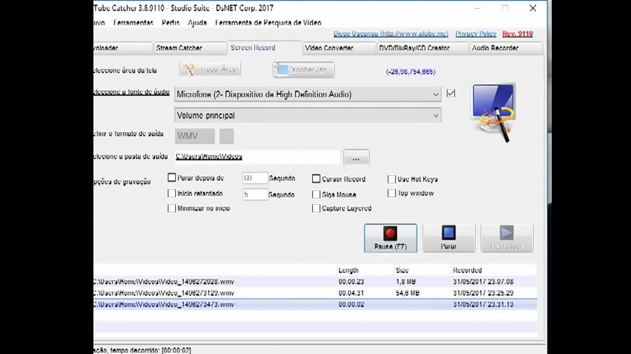Click the screen area coordinates (-28,98,754,885)

tap(411, 72)
